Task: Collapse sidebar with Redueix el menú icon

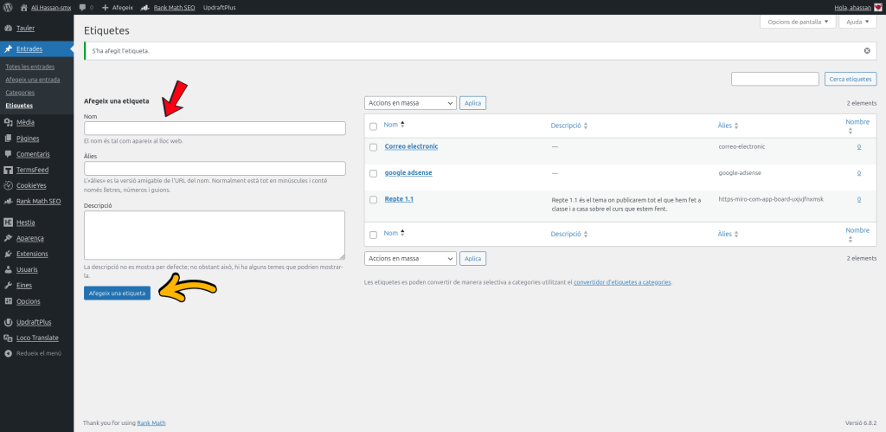Action: pyautogui.click(x=8, y=353)
